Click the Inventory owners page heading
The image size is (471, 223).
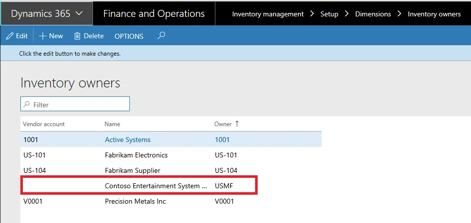pos(70,83)
